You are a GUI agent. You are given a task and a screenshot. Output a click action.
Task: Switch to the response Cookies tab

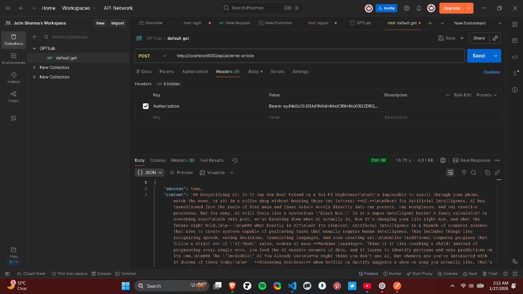[x=158, y=160]
